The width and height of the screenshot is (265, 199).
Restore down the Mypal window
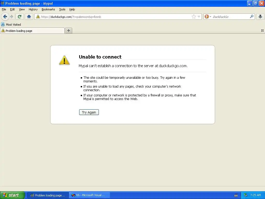(x=256, y=3)
